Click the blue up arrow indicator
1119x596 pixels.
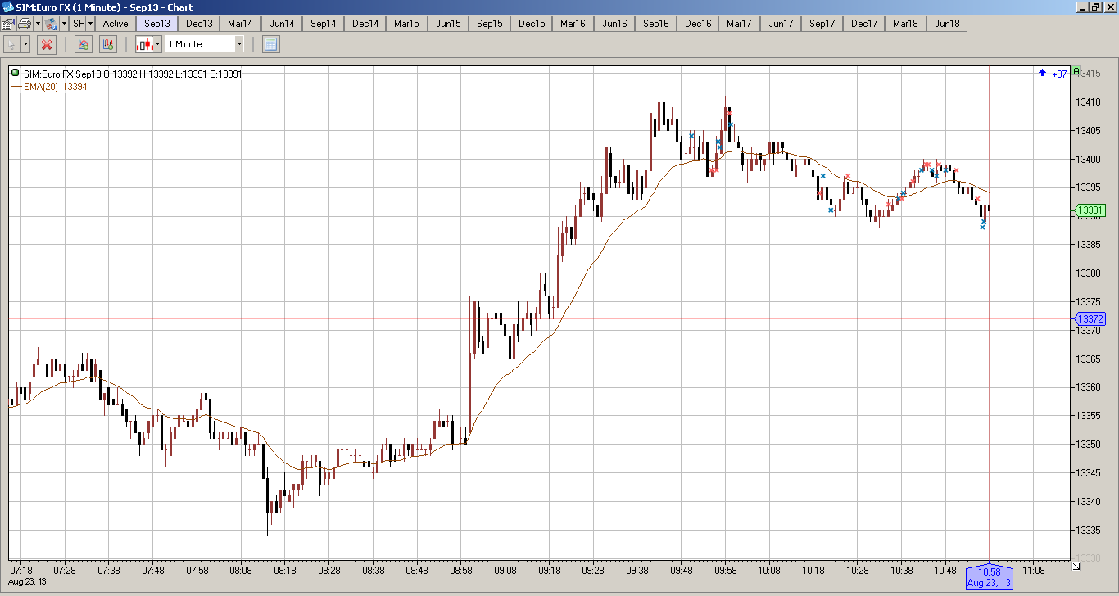[x=1042, y=74]
